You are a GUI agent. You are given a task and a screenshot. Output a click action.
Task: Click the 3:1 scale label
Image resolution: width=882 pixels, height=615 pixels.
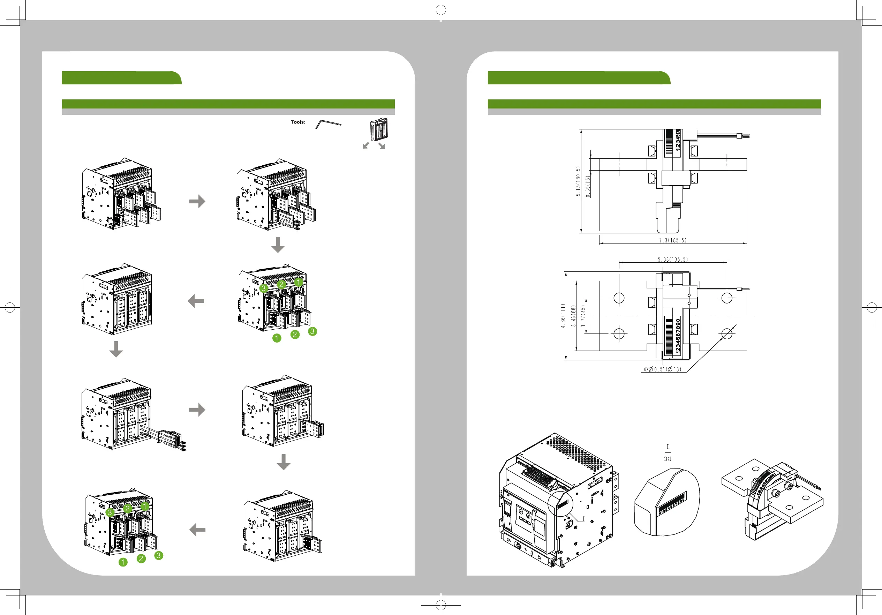[668, 459]
